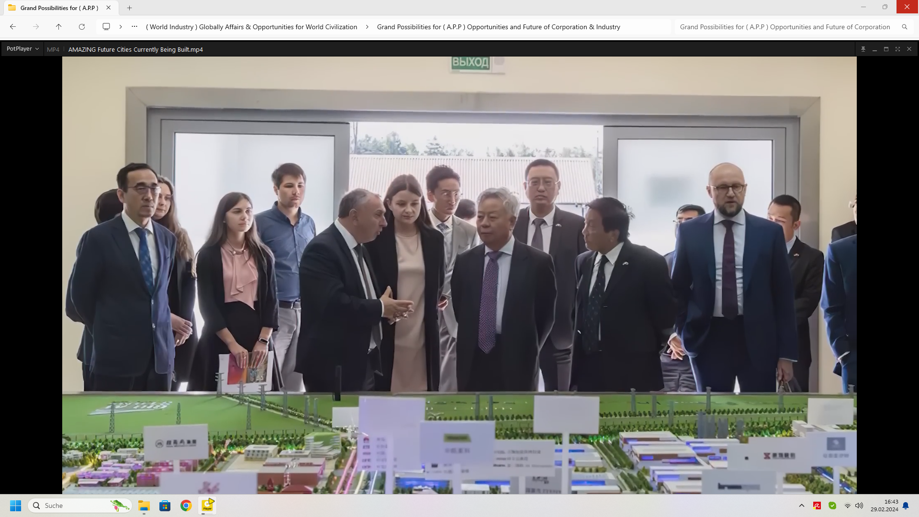Open the volume control

pyautogui.click(x=859, y=506)
